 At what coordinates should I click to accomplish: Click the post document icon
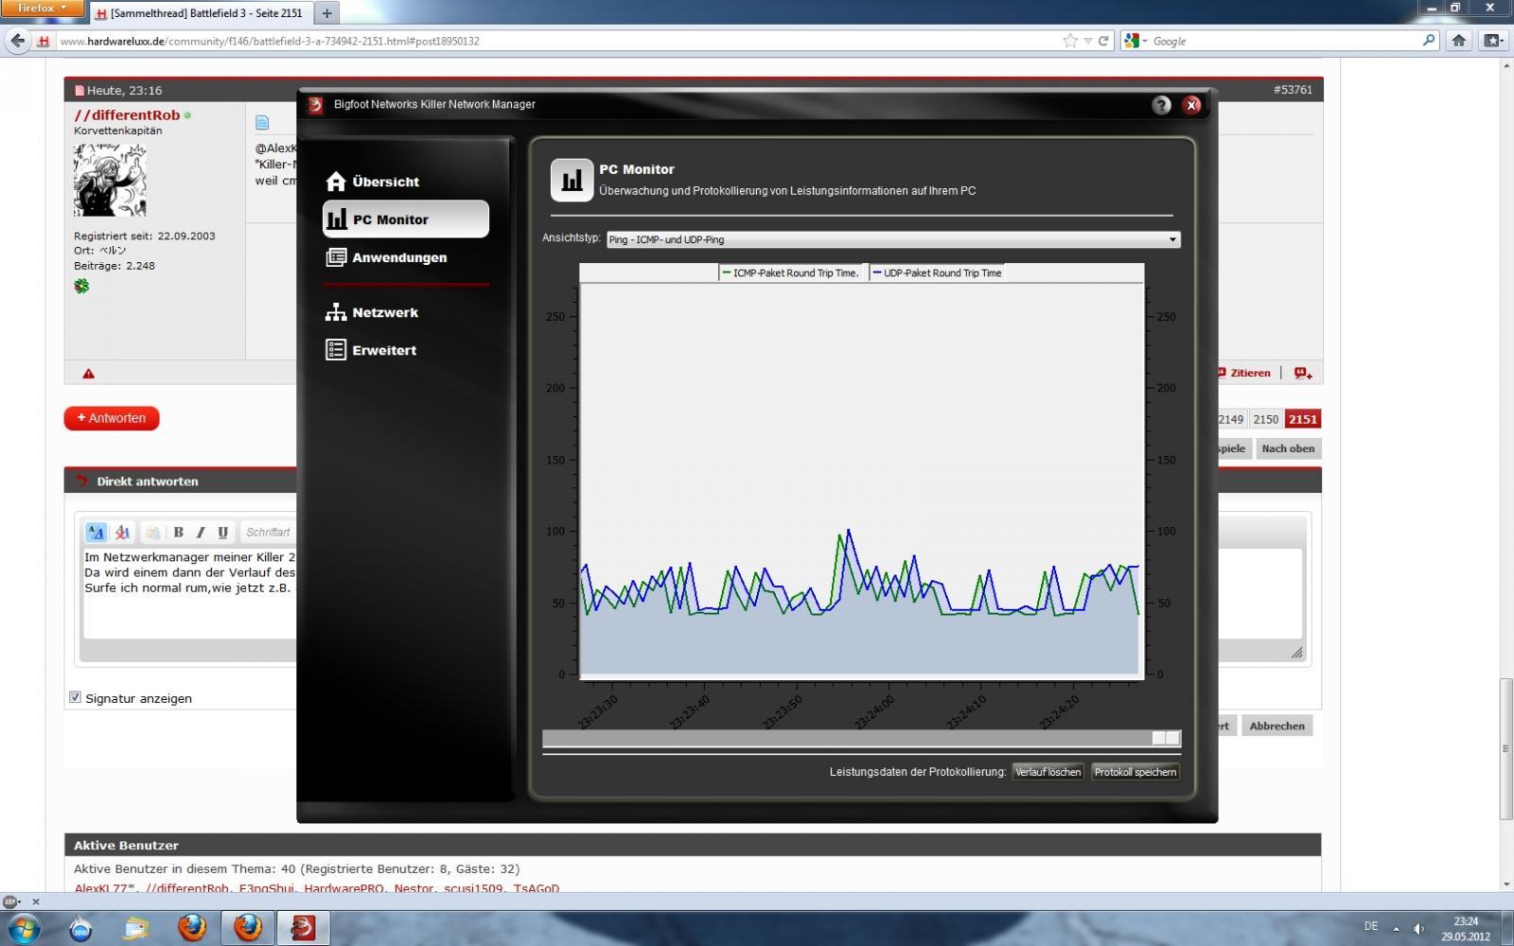pos(262,122)
